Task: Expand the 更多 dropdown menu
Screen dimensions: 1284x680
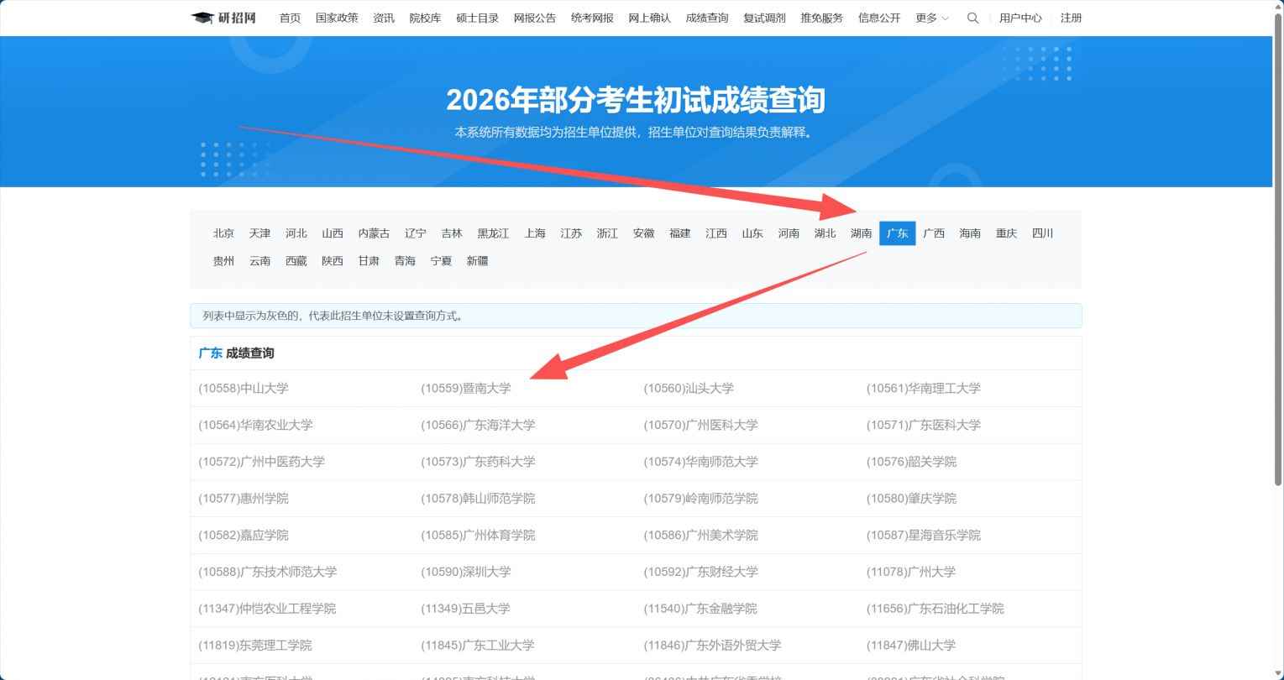Action: click(x=932, y=18)
